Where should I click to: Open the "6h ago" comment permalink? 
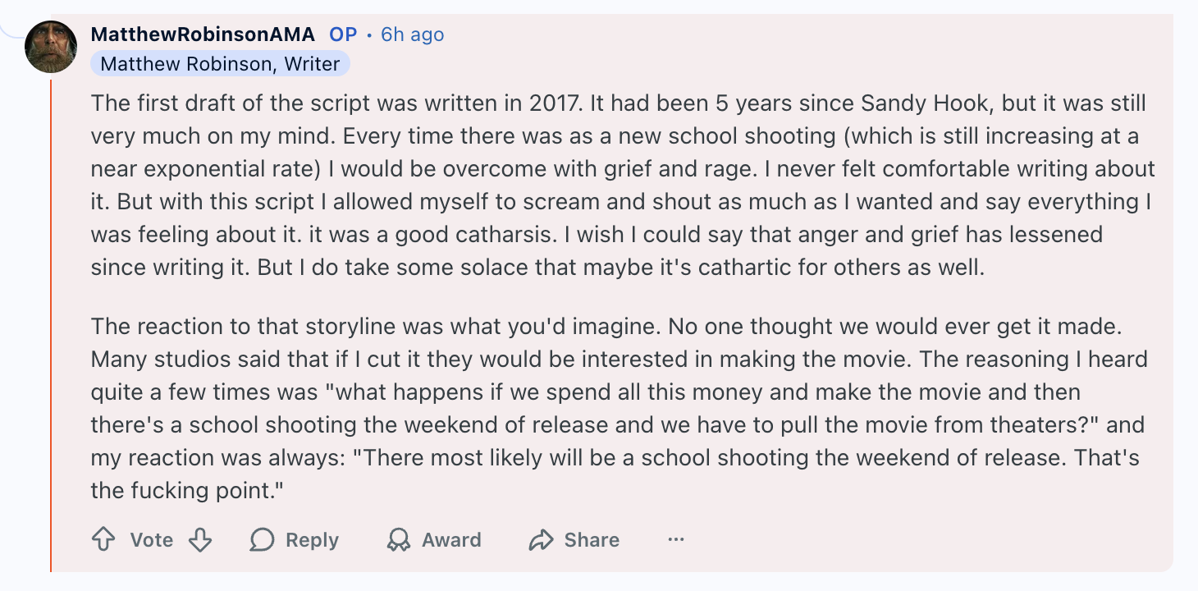pyautogui.click(x=413, y=34)
